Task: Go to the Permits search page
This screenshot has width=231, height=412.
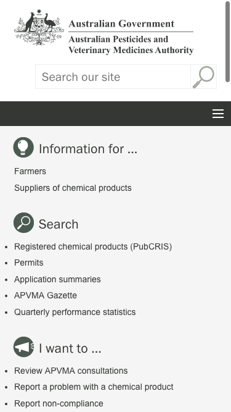Action: click(x=29, y=263)
